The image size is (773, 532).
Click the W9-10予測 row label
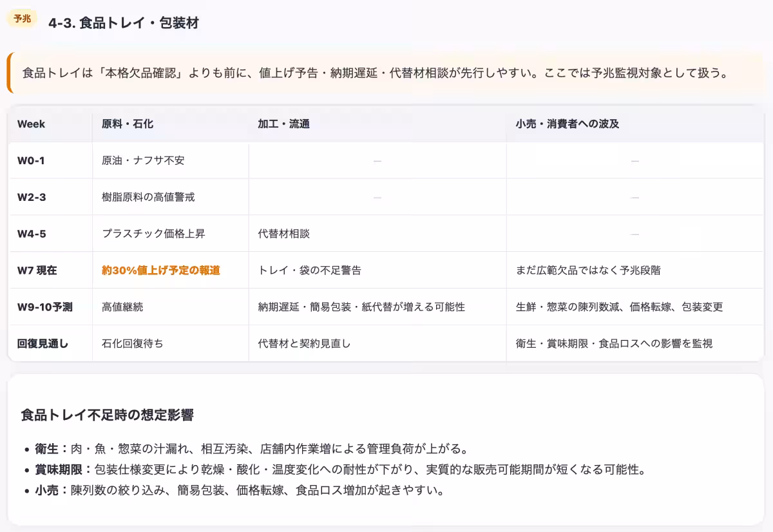point(40,307)
